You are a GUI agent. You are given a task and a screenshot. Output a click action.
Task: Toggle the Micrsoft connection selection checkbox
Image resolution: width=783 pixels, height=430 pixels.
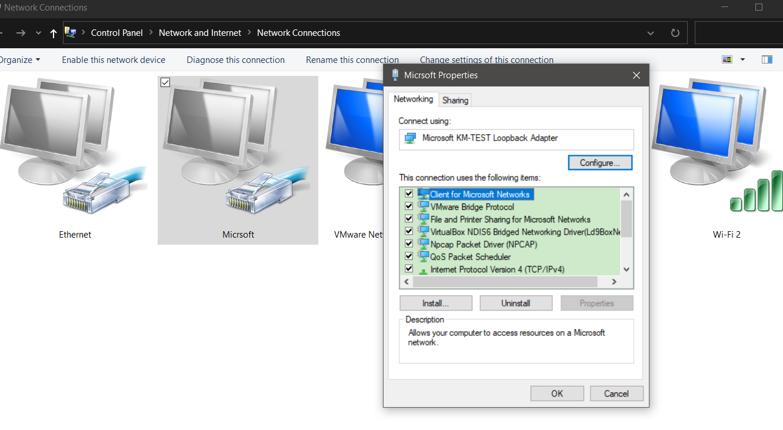click(165, 83)
